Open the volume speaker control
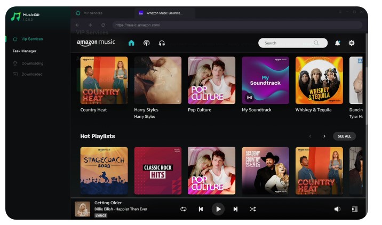The image size is (382, 225). (337, 209)
